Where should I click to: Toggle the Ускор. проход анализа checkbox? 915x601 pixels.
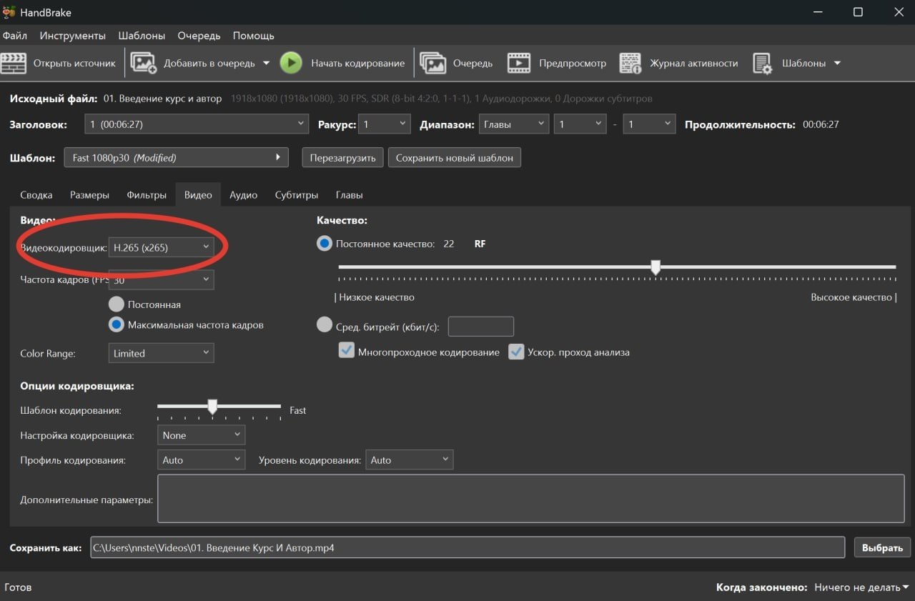point(516,352)
